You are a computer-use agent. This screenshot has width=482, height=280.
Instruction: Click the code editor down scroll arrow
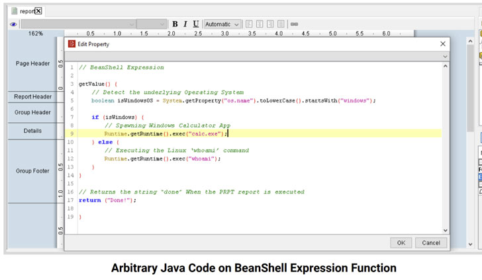445,230
